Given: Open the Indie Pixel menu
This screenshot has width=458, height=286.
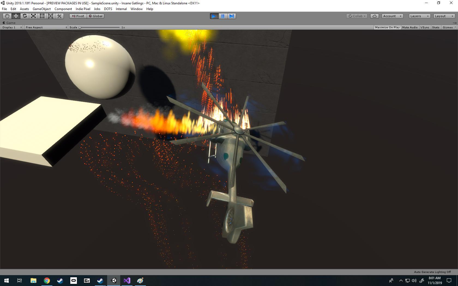Looking at the screenshot, I should pos(83,9).
